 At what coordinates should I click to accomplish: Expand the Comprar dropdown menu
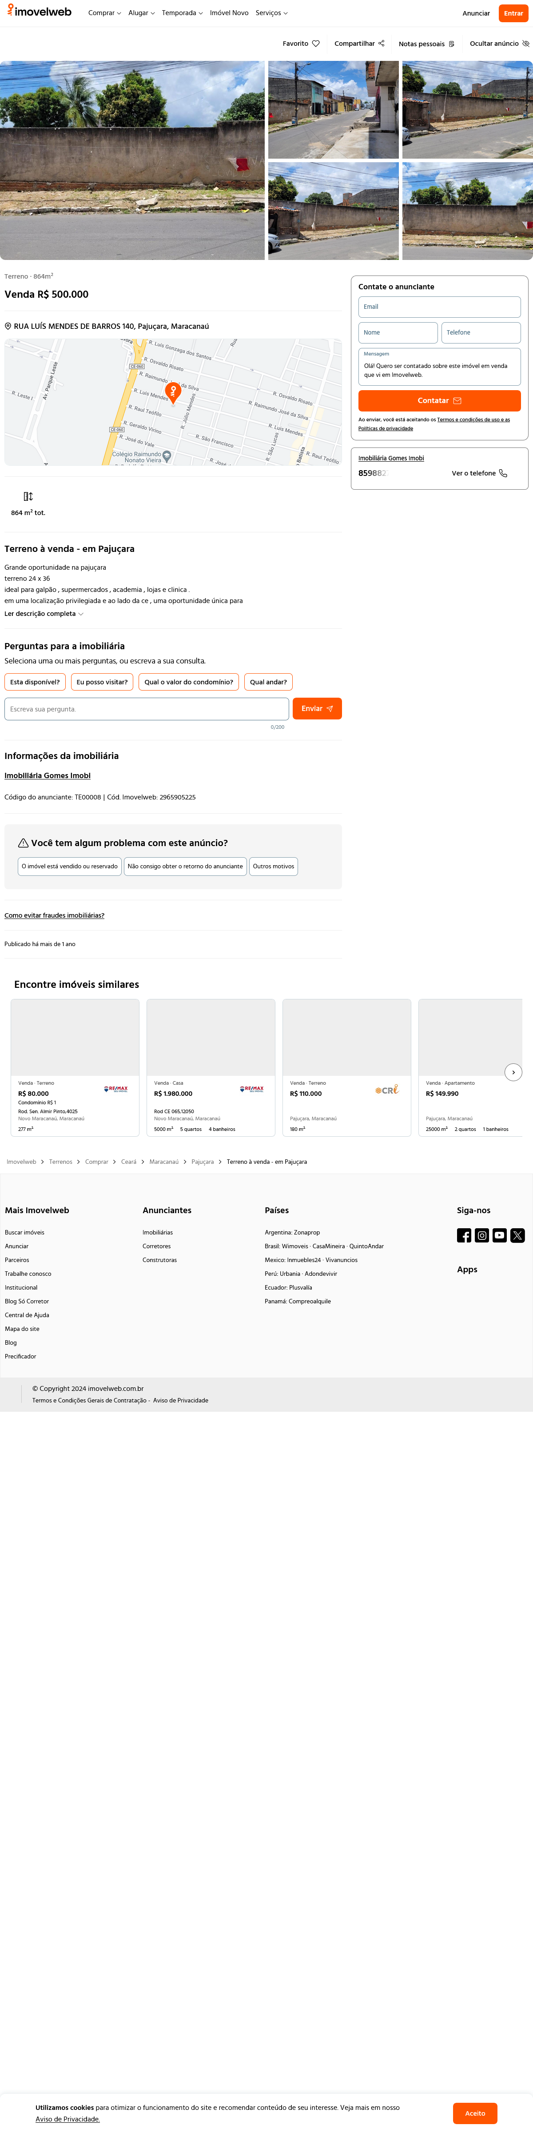click(x=104, y=13)
